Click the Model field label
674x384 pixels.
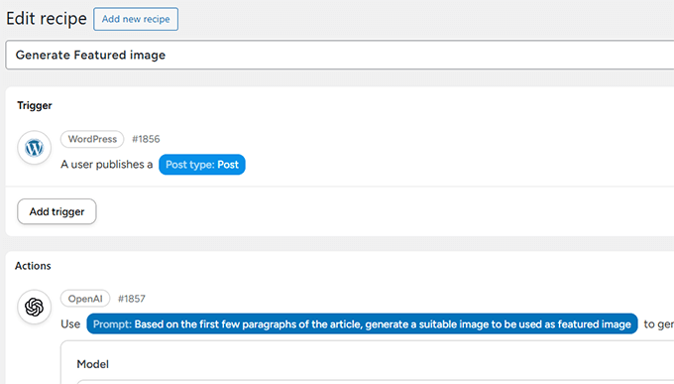[92, 364]
